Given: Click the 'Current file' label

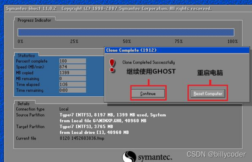Looking at the screenshot, I should tap(26, 138).
